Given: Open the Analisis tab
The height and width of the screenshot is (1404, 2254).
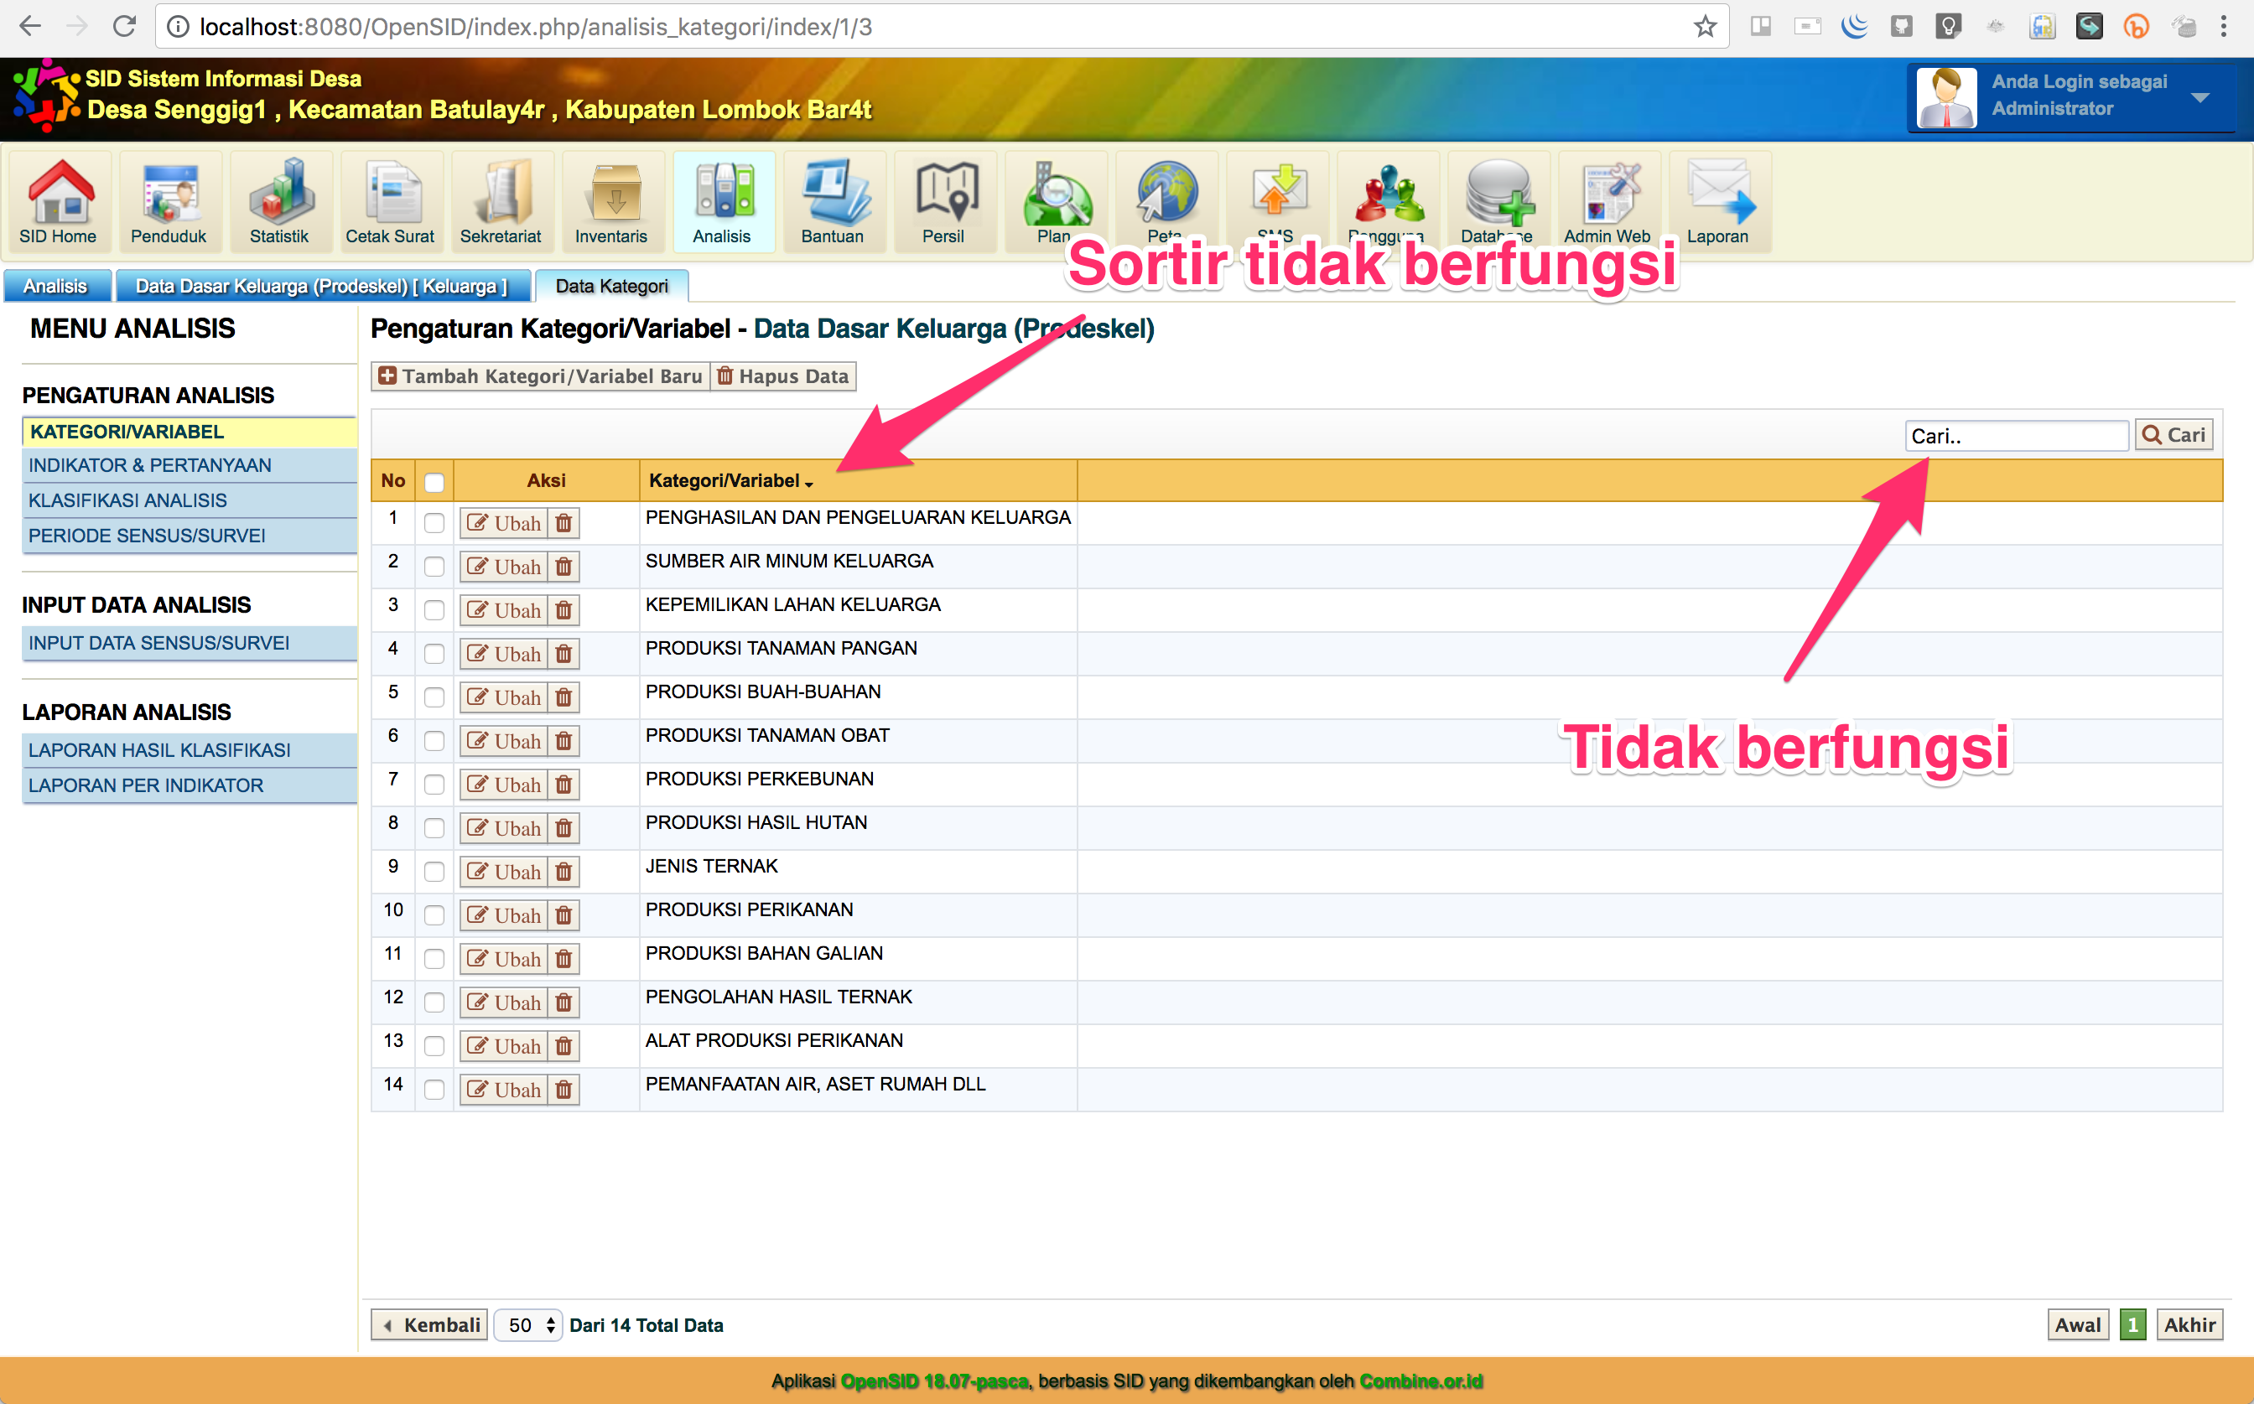Looking at the screenshot, I should tap(57, 285).
